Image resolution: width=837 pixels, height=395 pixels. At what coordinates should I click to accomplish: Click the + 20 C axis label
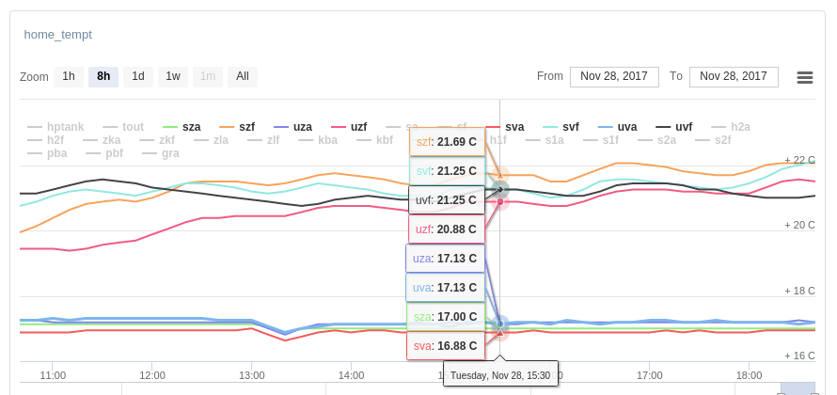[799, 226]
